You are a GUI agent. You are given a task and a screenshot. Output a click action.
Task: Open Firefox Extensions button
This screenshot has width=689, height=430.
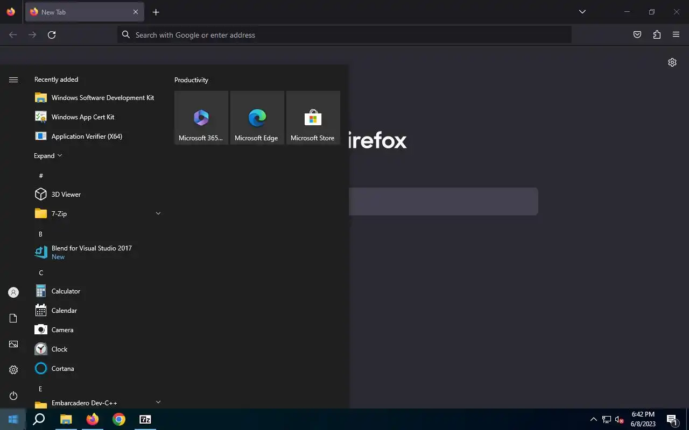click(657, 35)
